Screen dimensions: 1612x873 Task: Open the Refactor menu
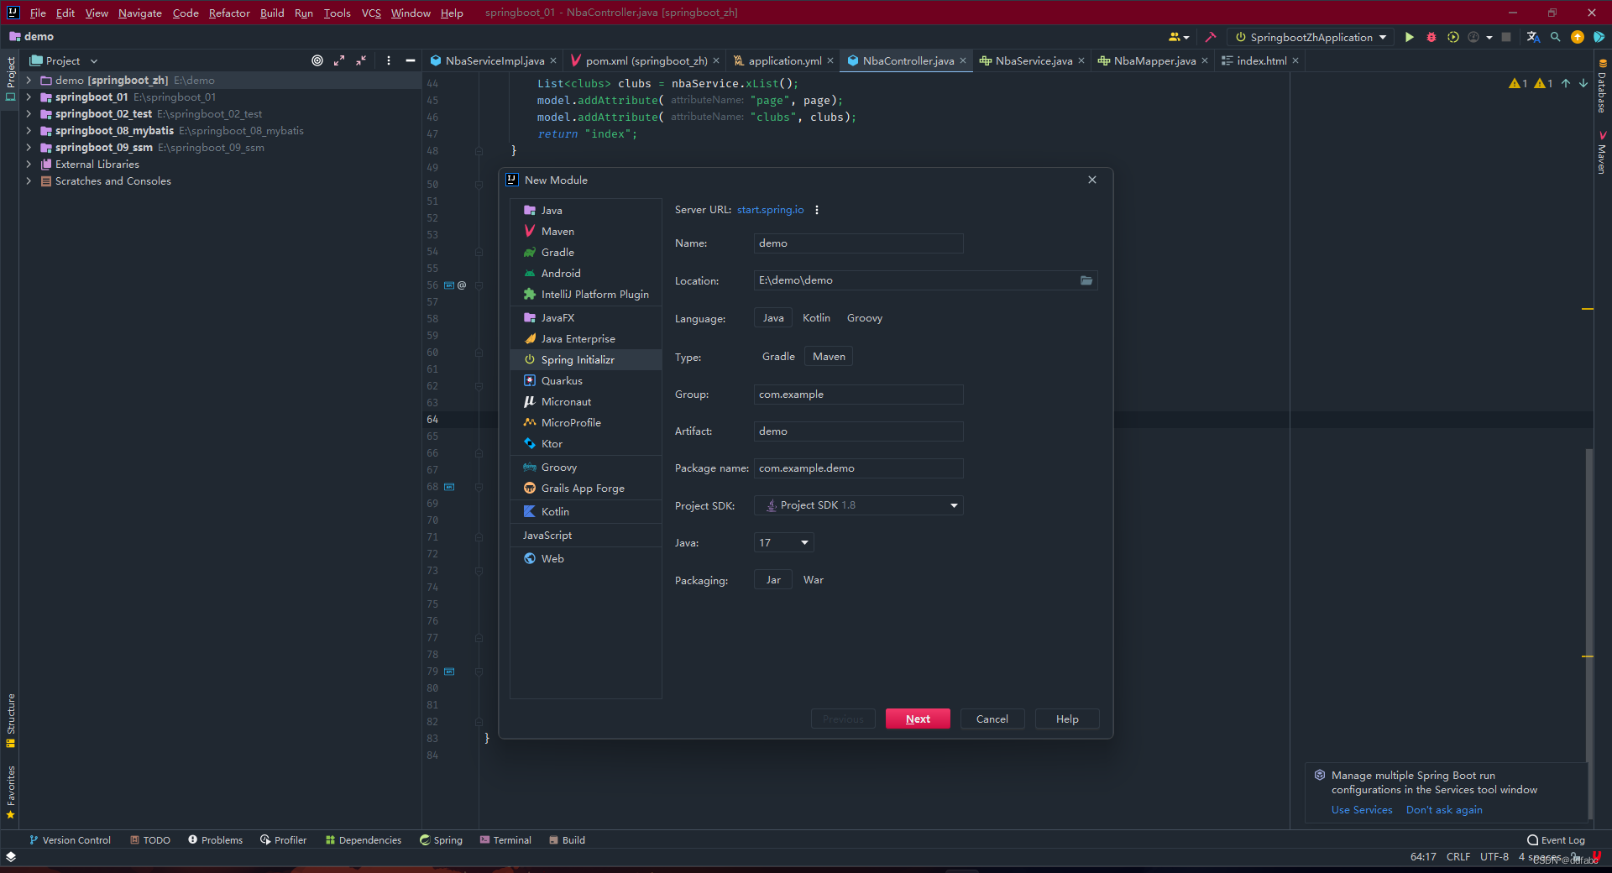click(x=229, y=13)
